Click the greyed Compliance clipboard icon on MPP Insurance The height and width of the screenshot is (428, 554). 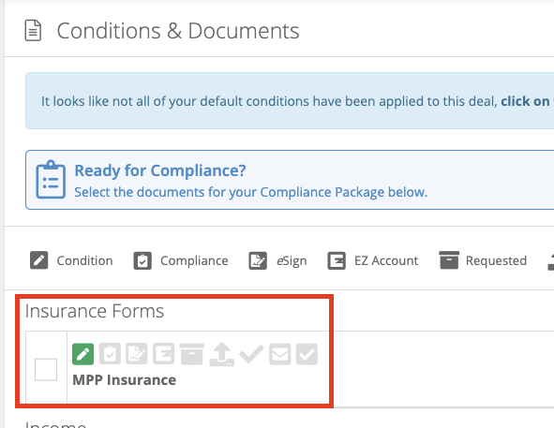[110, 354]
